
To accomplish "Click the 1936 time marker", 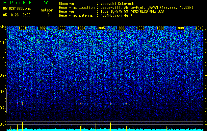I will [x=121, y=28].
